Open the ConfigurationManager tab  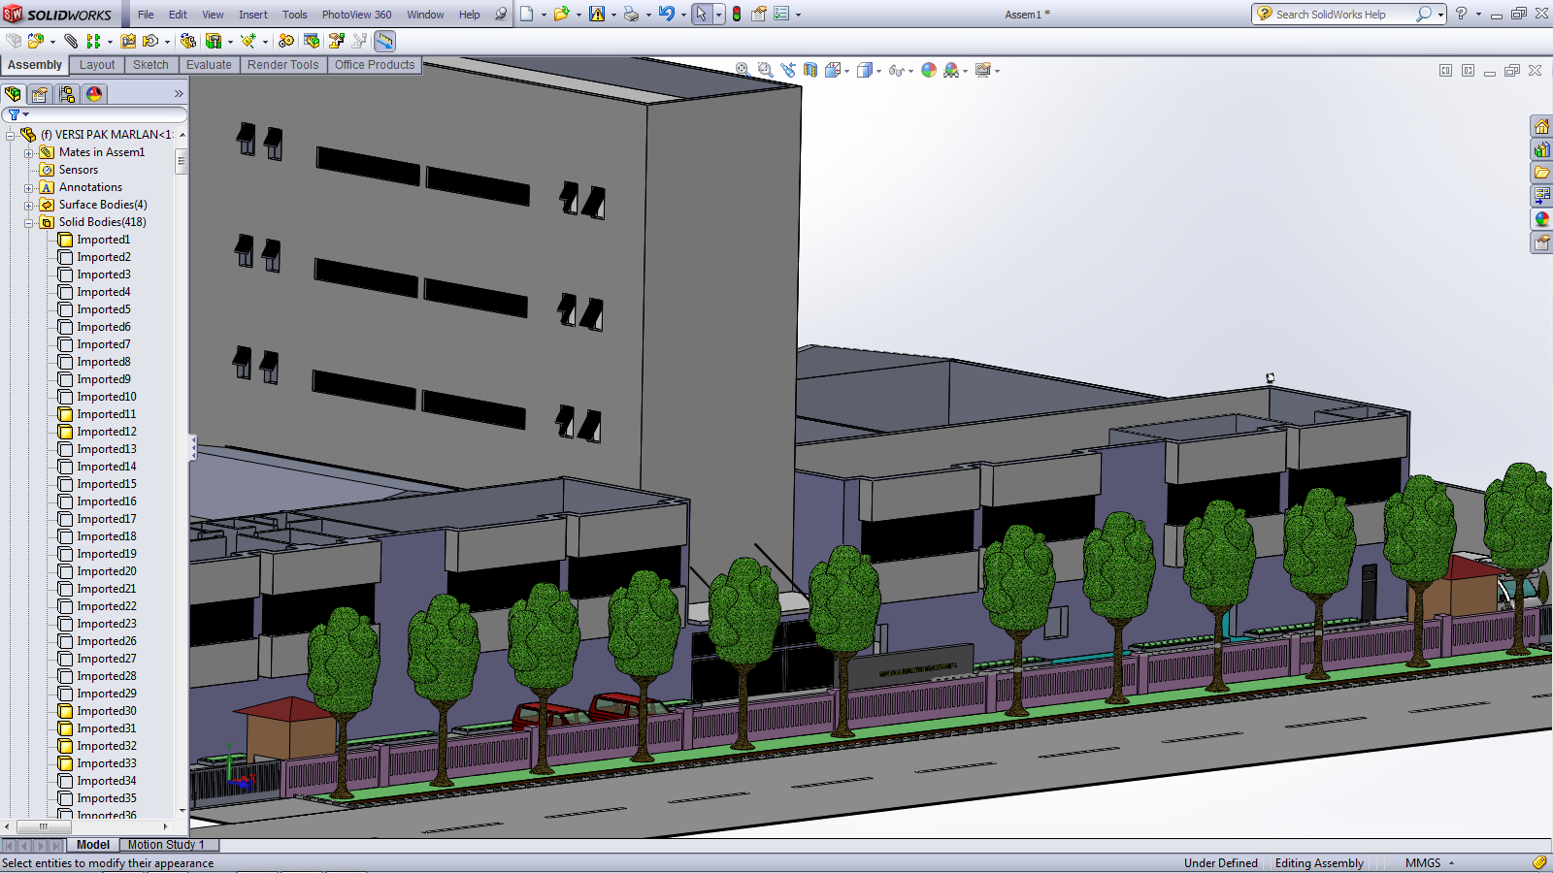tap(67, 94)
